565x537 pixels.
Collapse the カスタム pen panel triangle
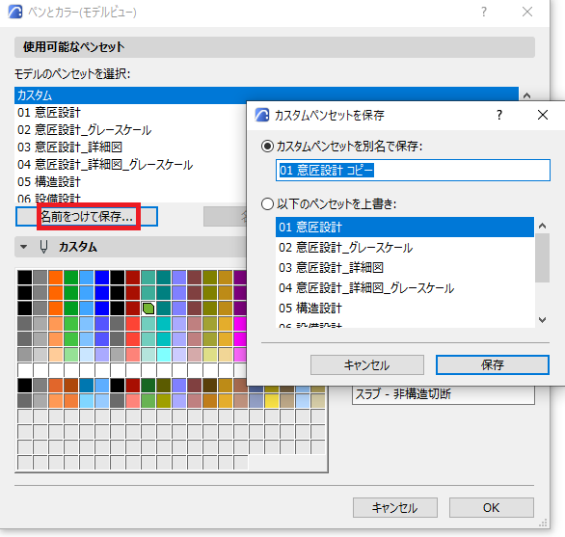pyautogui.click(x=24, y=247)
